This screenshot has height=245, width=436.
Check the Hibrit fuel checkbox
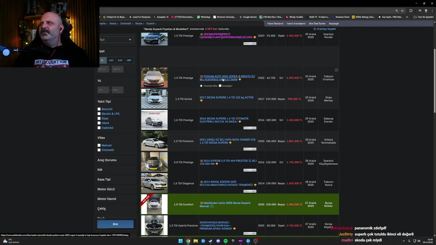99,123
